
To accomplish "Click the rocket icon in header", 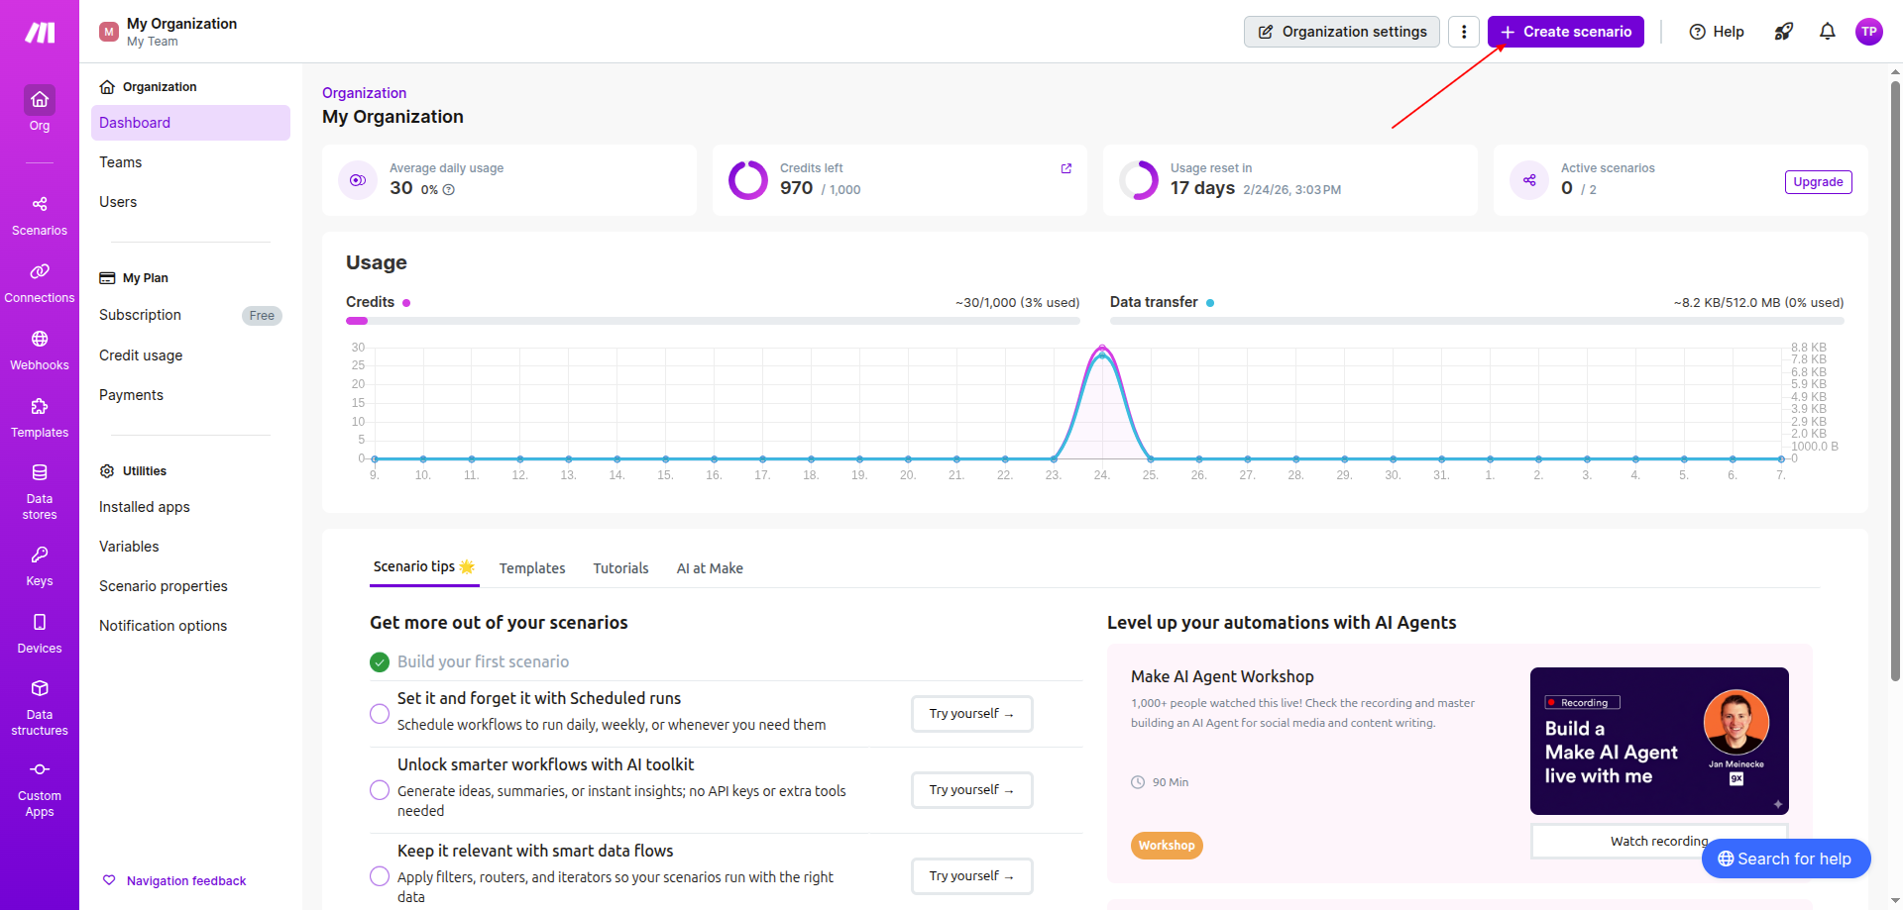I will click(x=1783, y=32).
